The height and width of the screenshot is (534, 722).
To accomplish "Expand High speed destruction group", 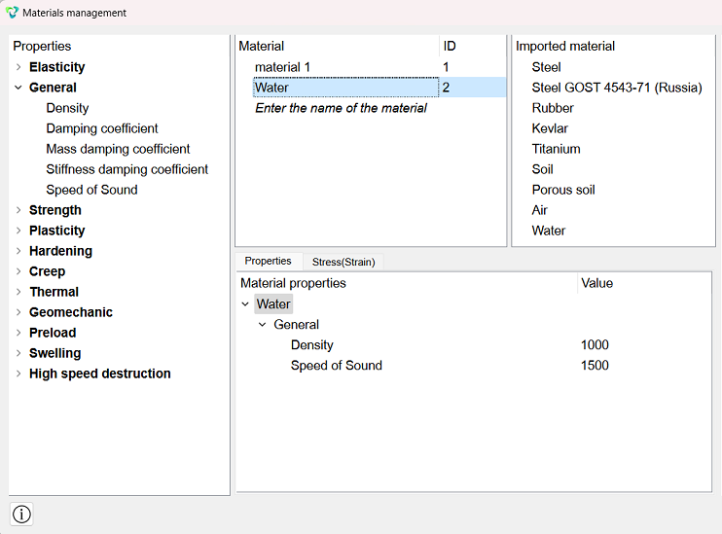I will [x=18, y=374].
